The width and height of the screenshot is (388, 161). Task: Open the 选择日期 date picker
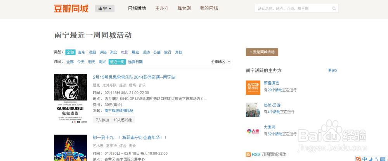[135, 62]
